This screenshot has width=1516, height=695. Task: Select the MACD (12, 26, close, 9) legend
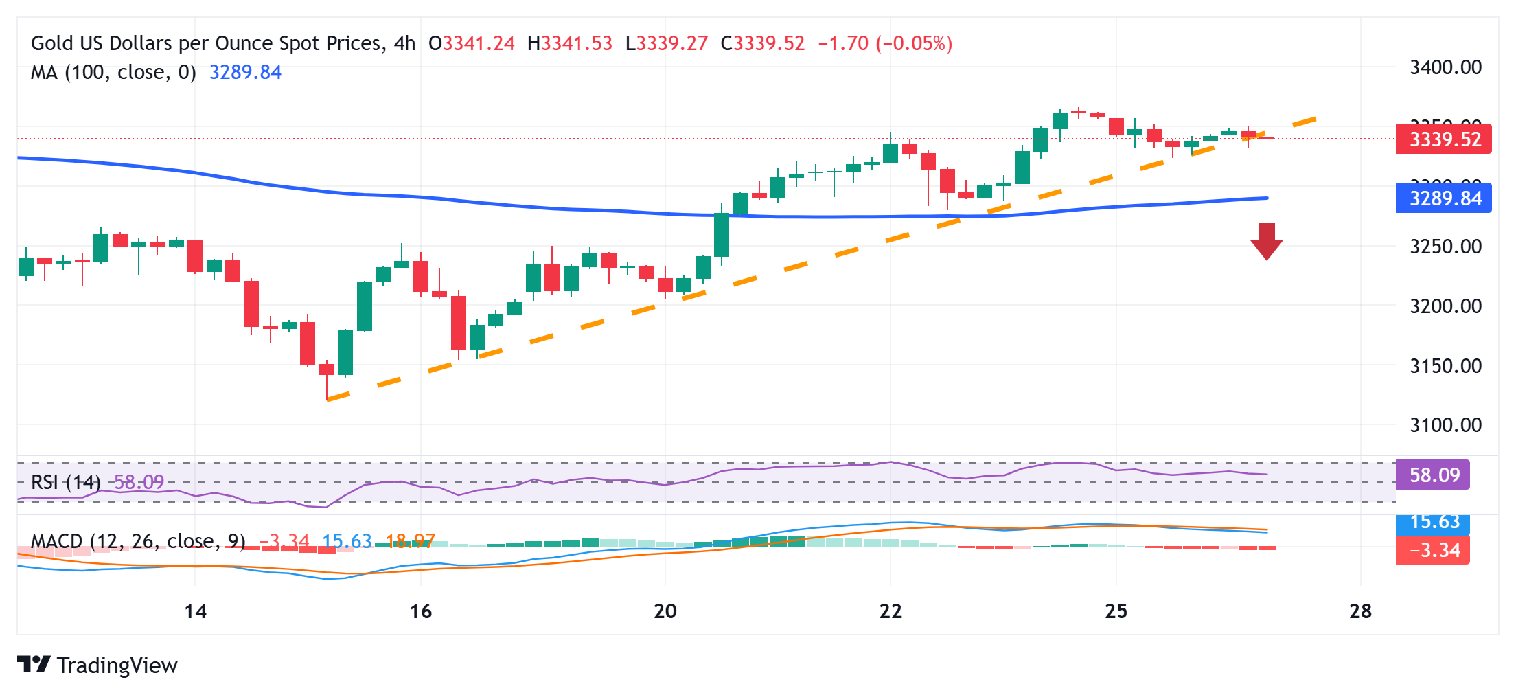pyautogui.click(x=138, y=541)
